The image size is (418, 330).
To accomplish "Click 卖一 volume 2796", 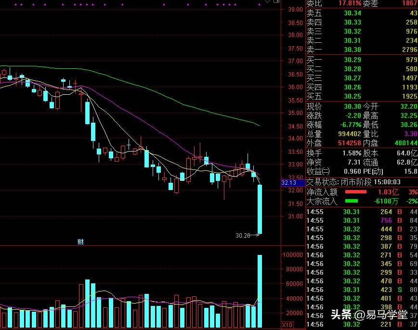I will point(410,50).
